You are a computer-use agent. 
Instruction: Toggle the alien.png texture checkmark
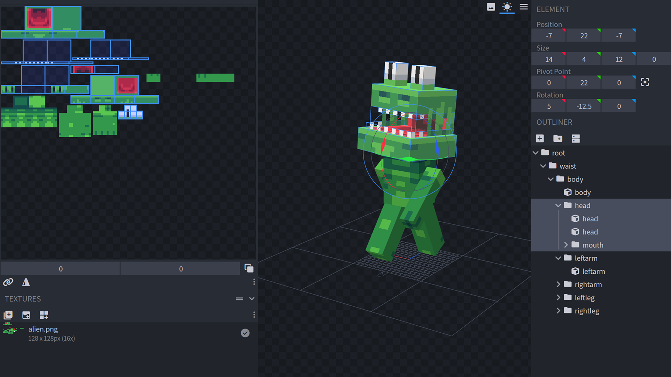245,333
